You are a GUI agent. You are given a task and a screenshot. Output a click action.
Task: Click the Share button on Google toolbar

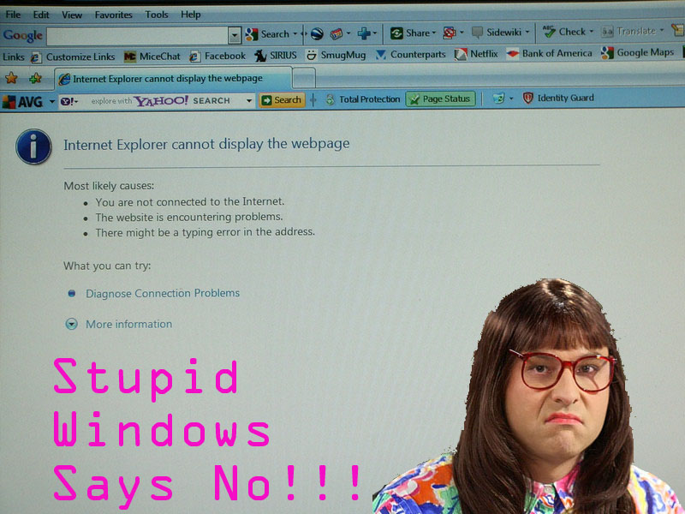[409, 33]
